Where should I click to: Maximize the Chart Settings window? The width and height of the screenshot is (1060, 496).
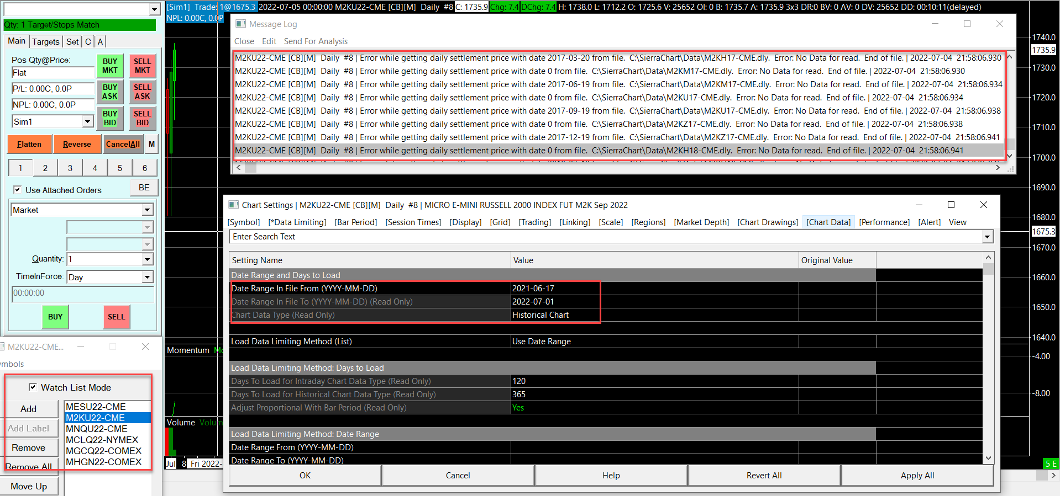coord(951,205)
